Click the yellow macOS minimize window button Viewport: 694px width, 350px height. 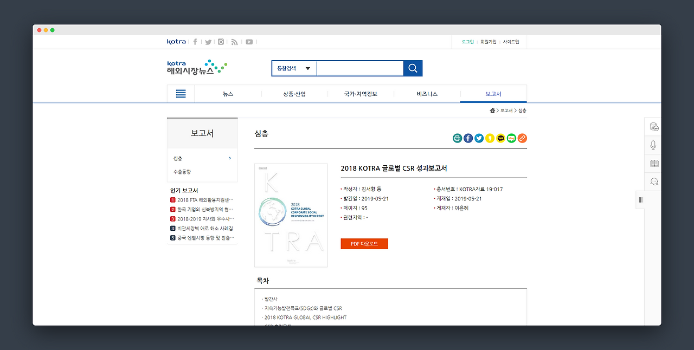pyautogui.click(x=46, y=30)
